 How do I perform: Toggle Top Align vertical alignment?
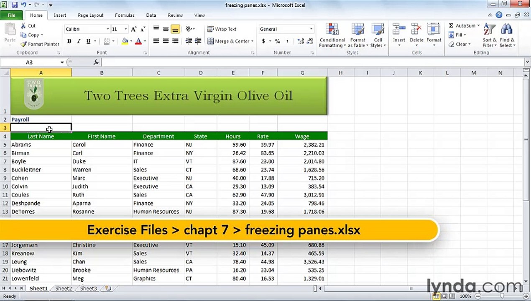156,29
